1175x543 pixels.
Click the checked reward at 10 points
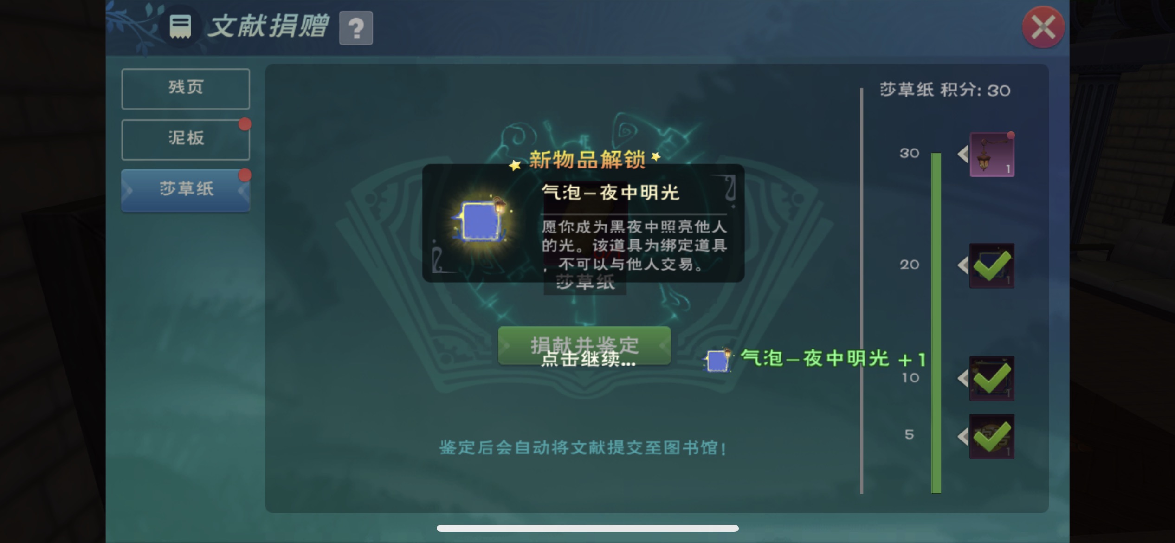point(992,379)
